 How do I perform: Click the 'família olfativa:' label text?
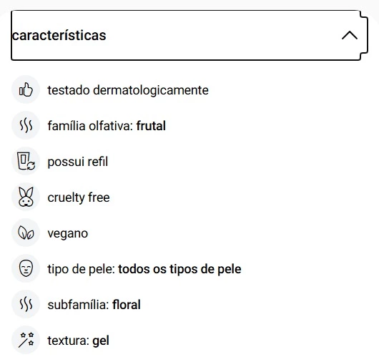(90, 126)
